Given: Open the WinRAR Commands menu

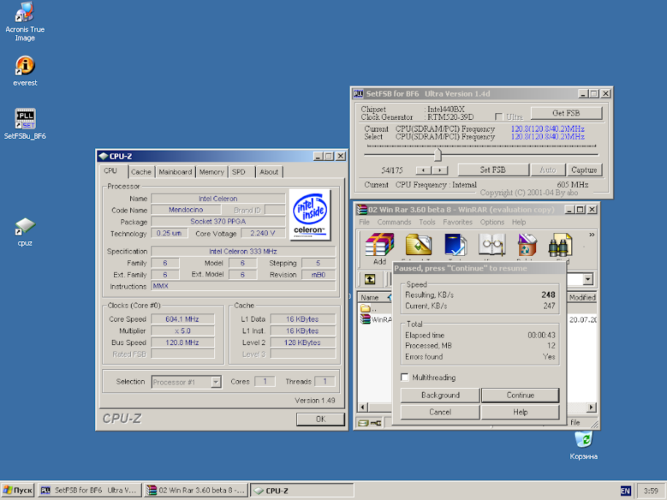Looking at the screenshot, I should tap(394, 222).
